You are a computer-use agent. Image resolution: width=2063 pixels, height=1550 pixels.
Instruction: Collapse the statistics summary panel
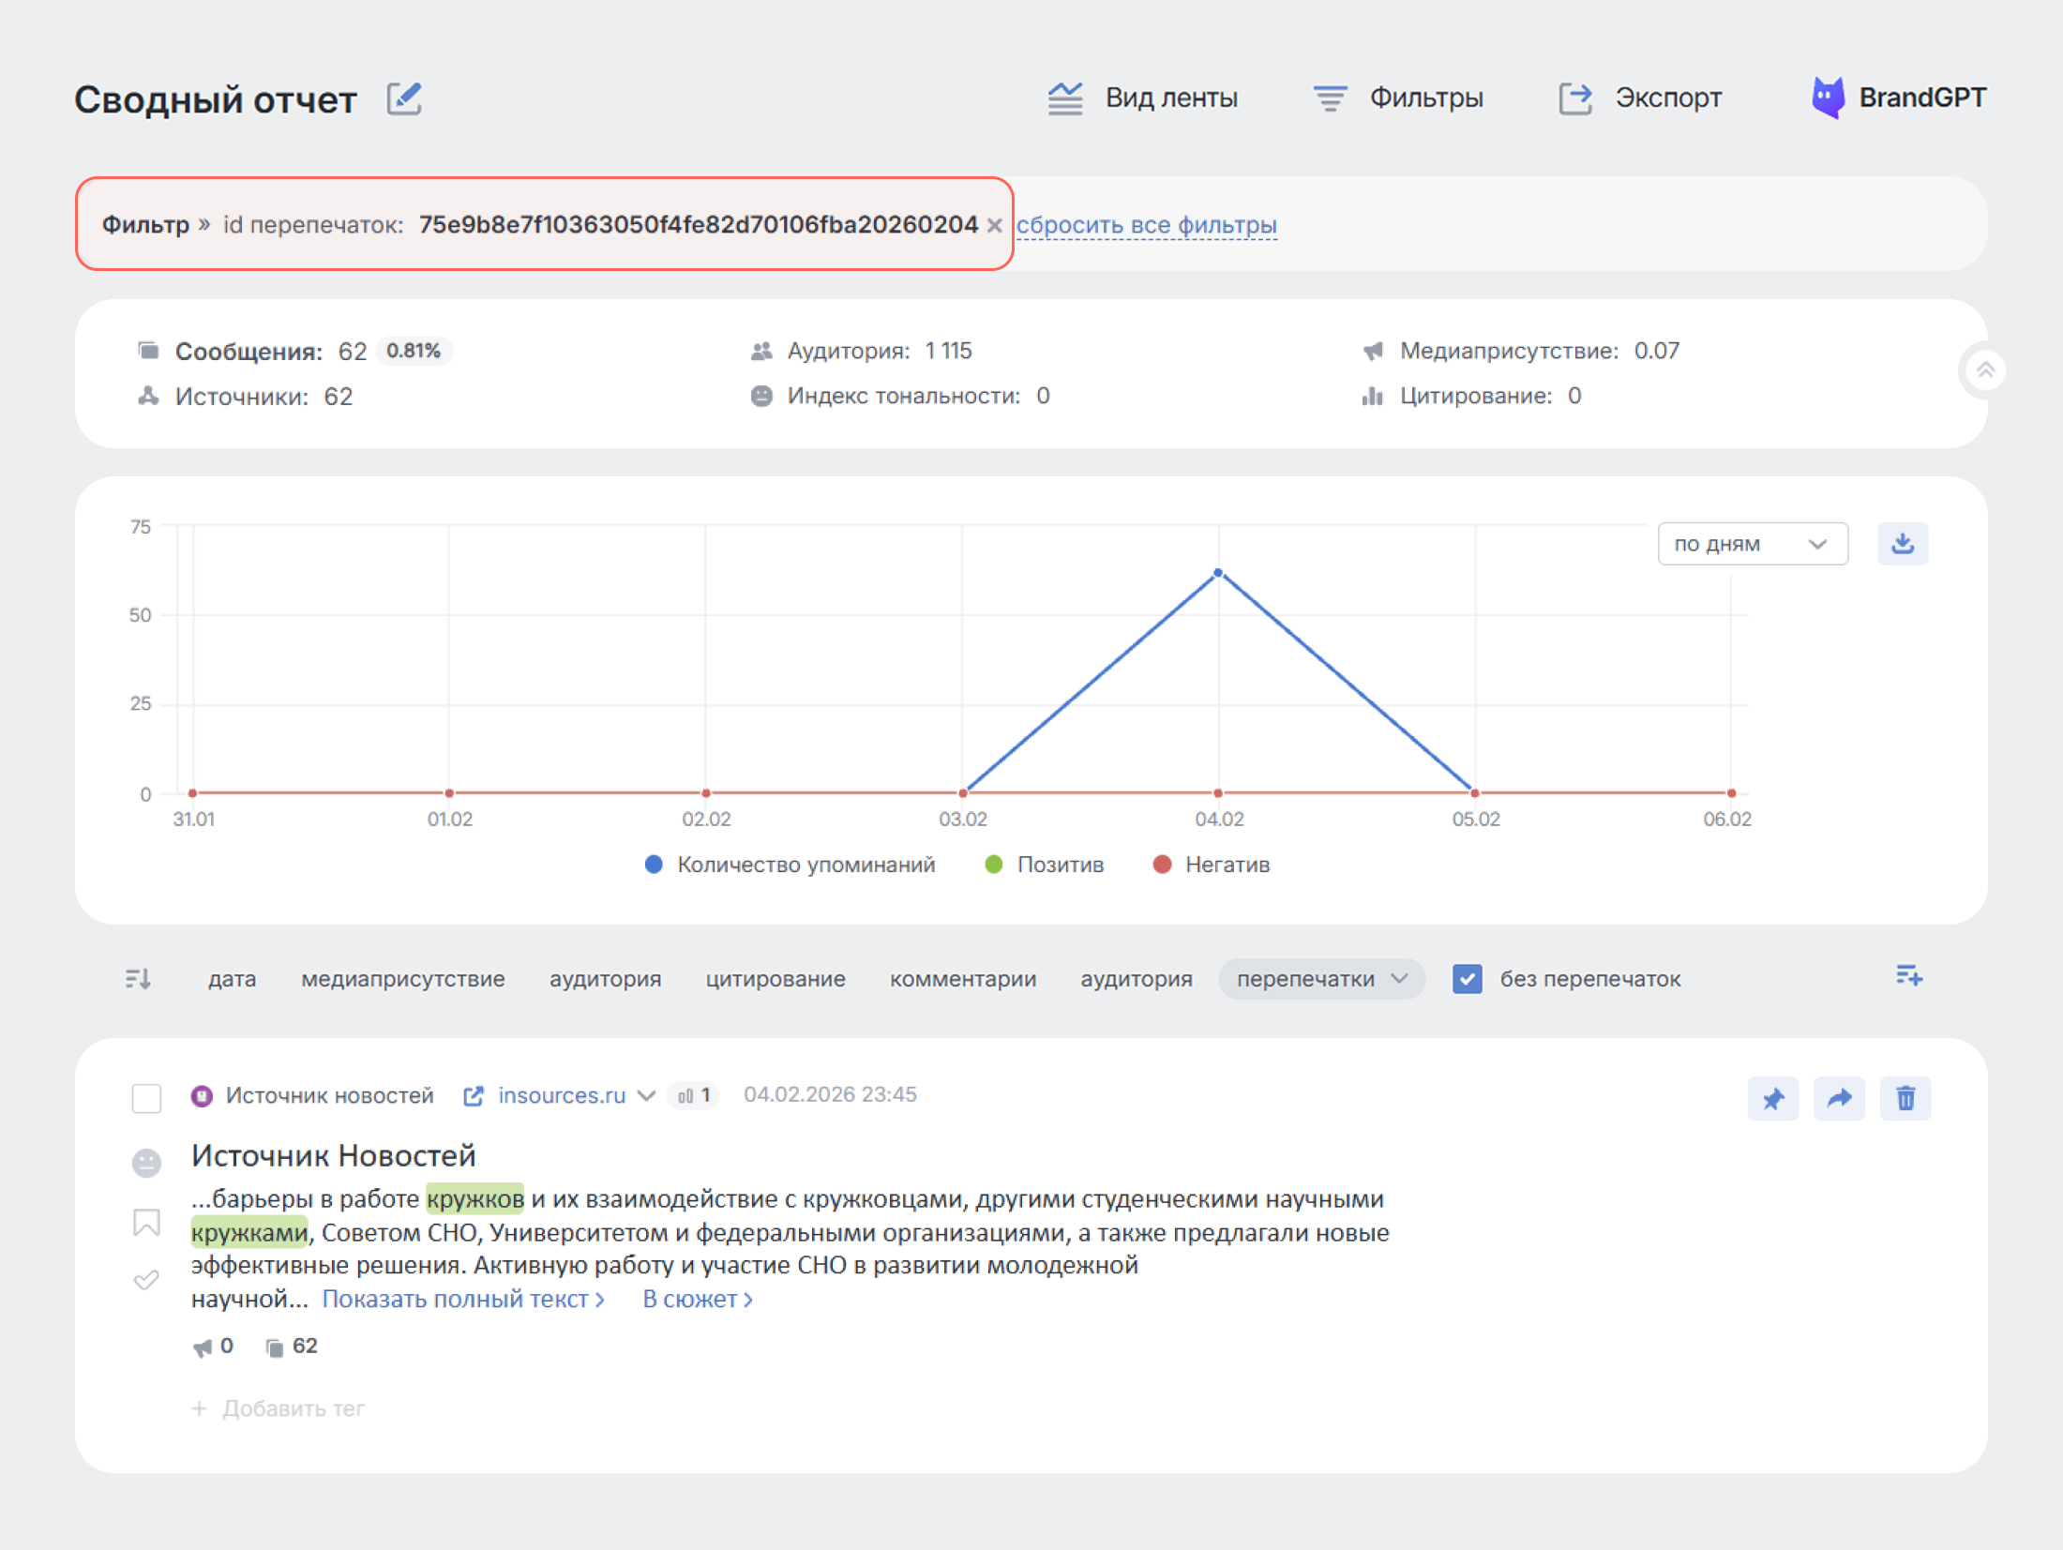(1984, 370)
